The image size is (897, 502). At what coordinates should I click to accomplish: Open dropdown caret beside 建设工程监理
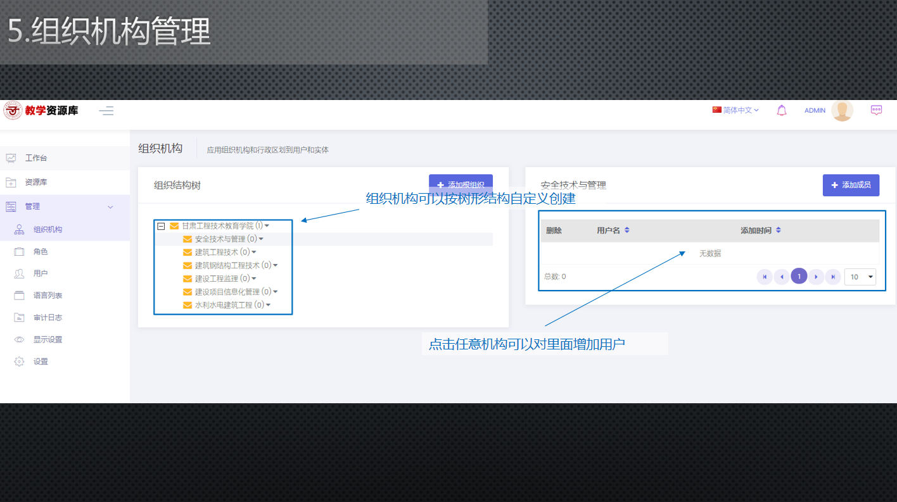(x=254, y=279)
